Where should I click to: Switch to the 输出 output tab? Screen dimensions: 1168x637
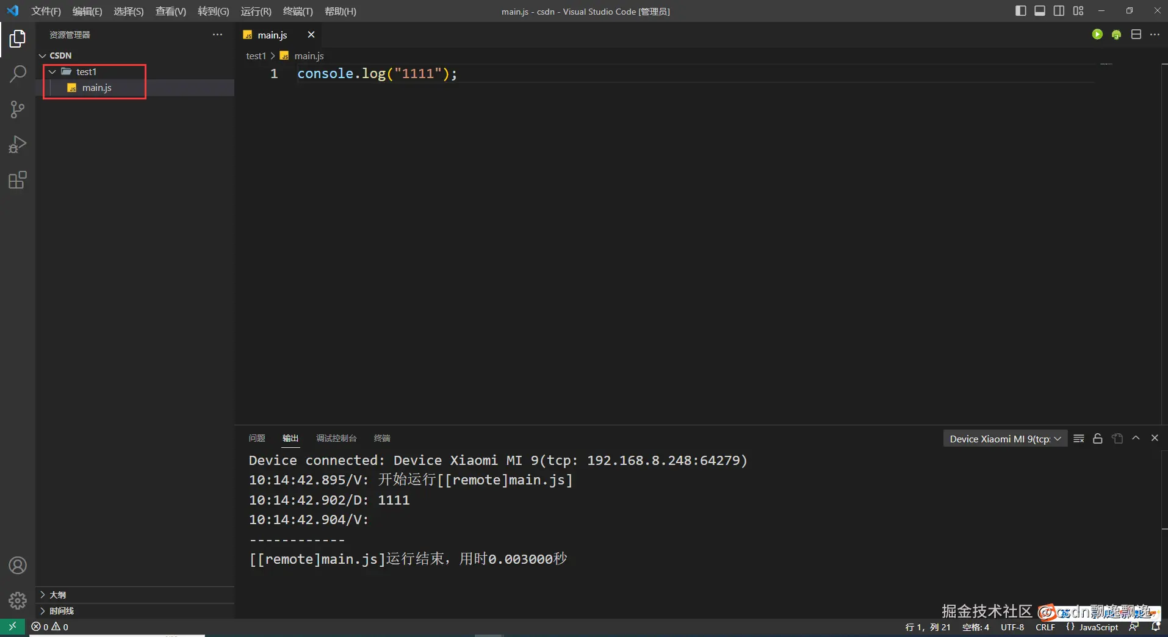[290, 438]
